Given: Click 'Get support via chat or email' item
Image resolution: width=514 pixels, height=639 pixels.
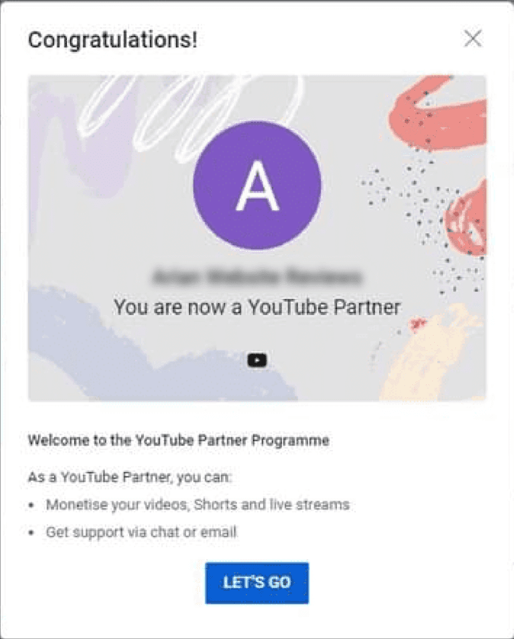Looking at the screenshot, I should coord(142,532).
